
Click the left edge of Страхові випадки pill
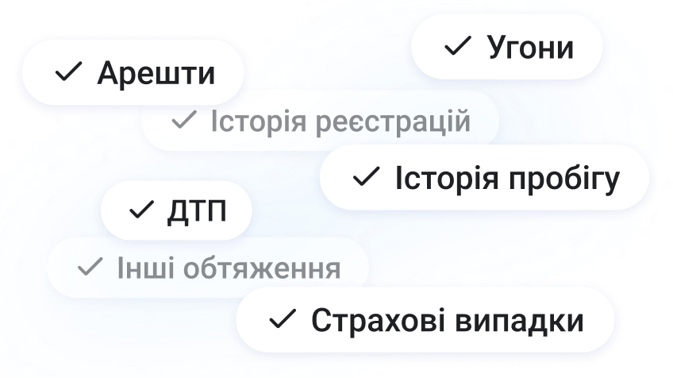click(240, 320)
